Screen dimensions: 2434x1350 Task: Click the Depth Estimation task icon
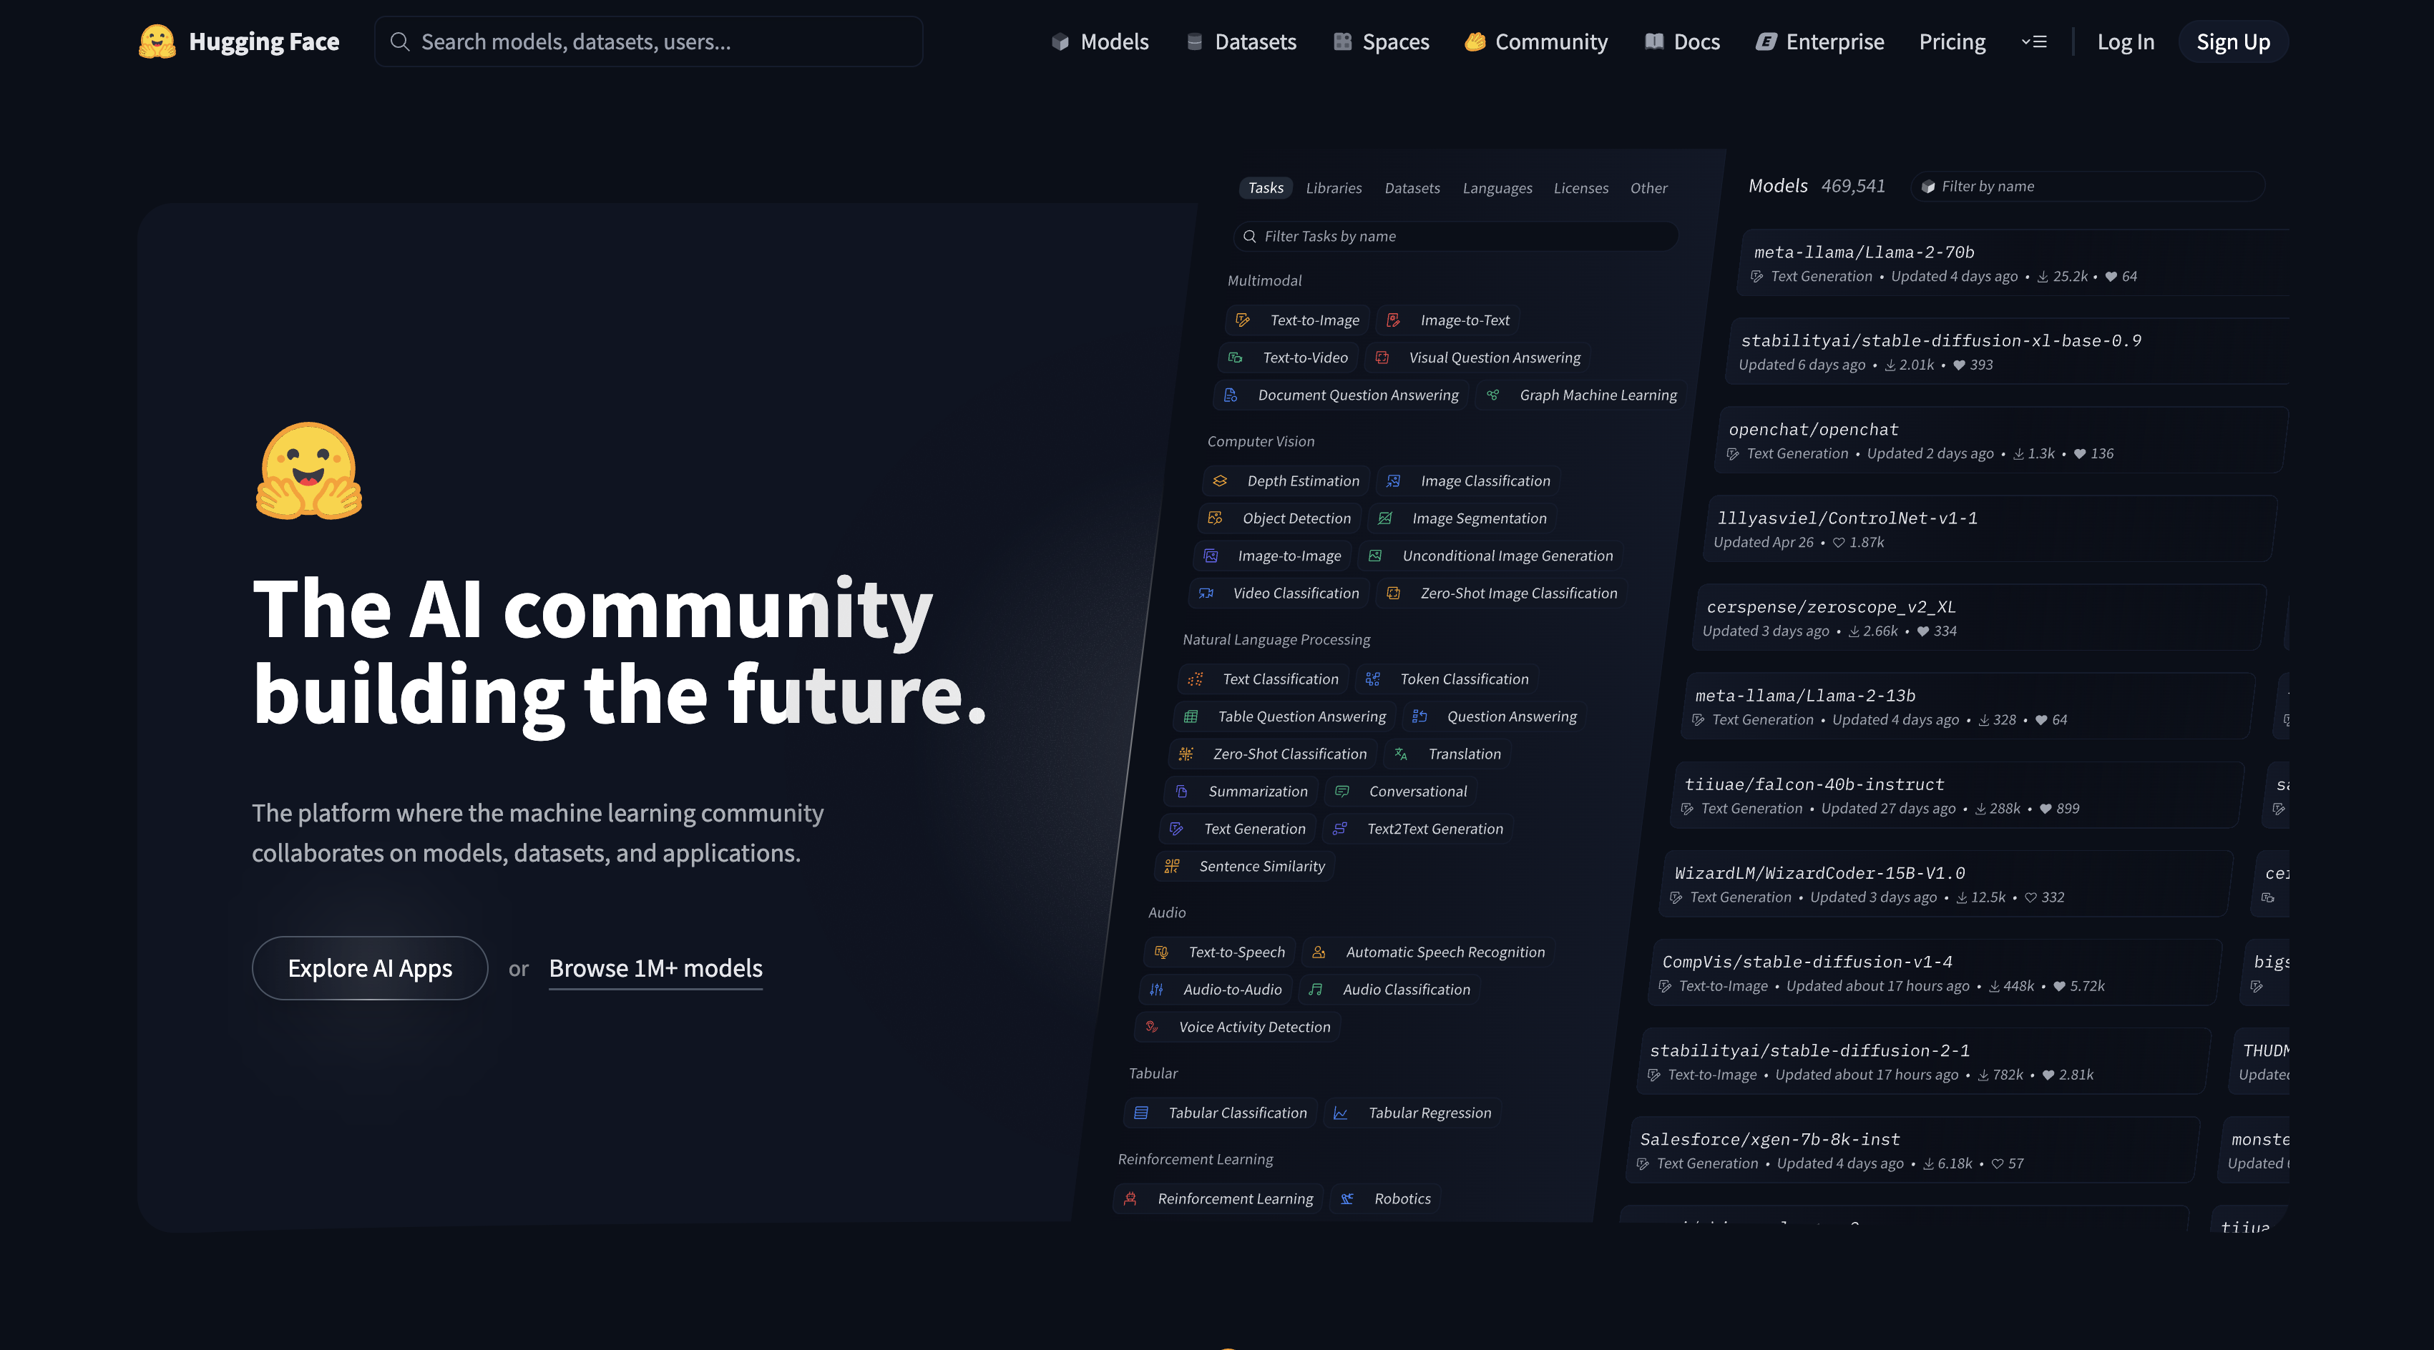point(1220,481)
